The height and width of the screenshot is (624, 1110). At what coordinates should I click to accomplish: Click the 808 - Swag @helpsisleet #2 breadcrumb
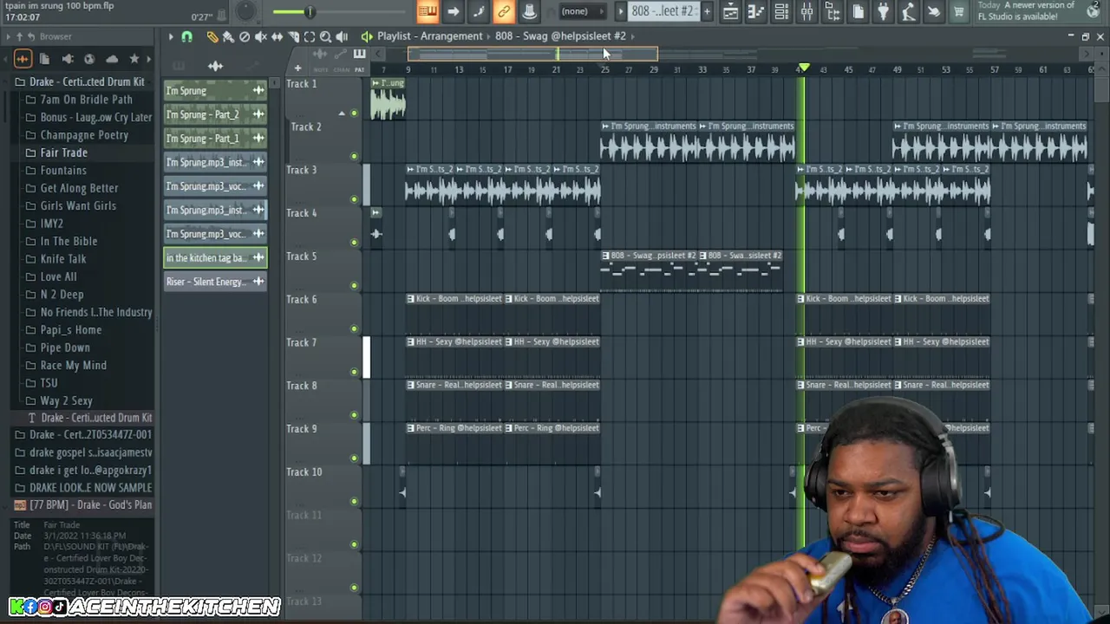tap(560, 36)
